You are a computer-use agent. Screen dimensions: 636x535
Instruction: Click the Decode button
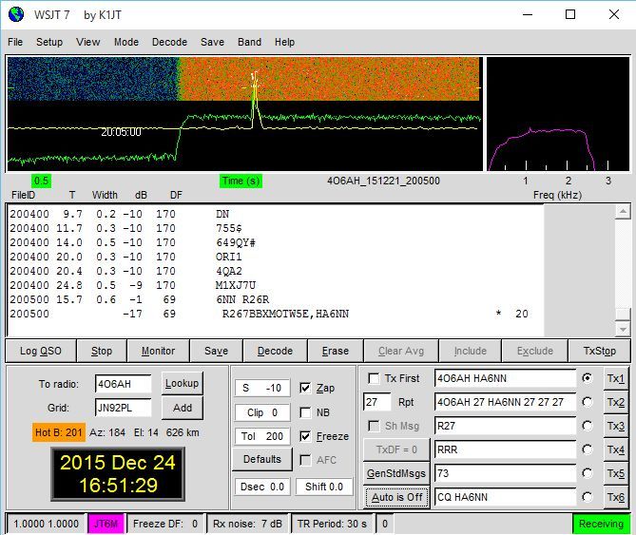[x=275, y=351]
